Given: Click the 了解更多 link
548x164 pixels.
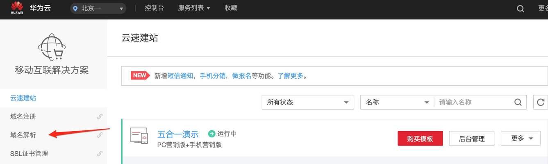Looking at the screenshot, I should point(291,76).
